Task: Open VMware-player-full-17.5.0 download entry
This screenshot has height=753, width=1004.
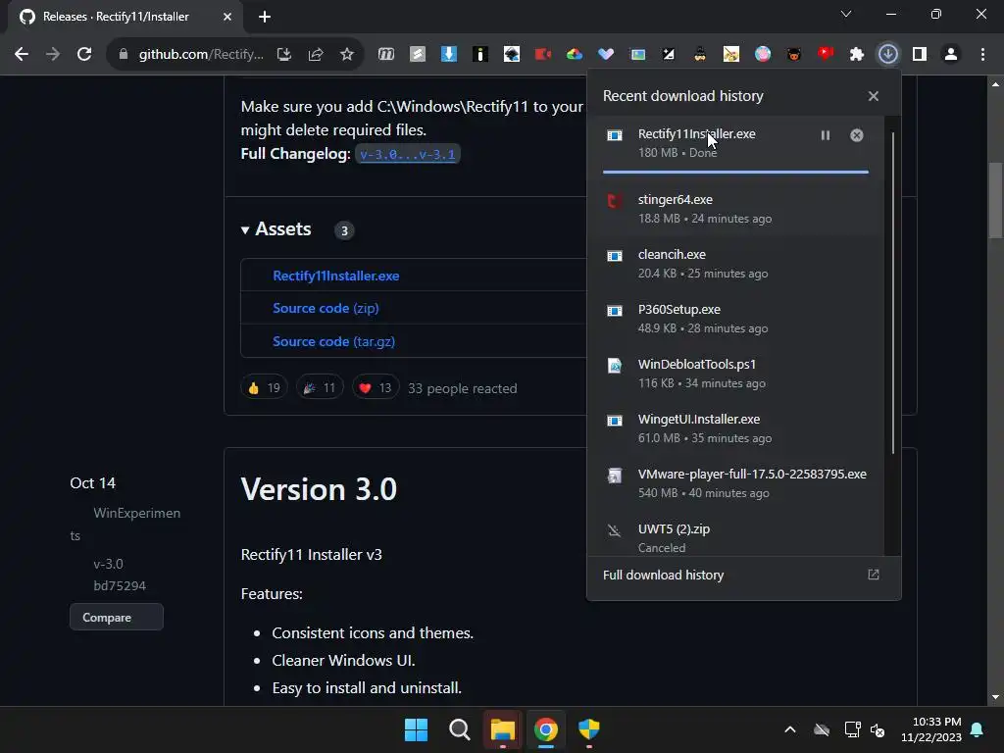Action: pyautogui.click(x=735, y=483)
